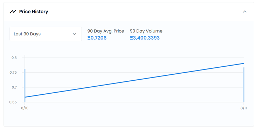
Task: Click the 0.75 y-axis label
Action: (13, 73)
